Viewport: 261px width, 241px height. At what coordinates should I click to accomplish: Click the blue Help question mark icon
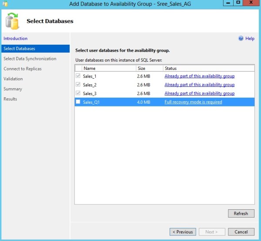241,39
